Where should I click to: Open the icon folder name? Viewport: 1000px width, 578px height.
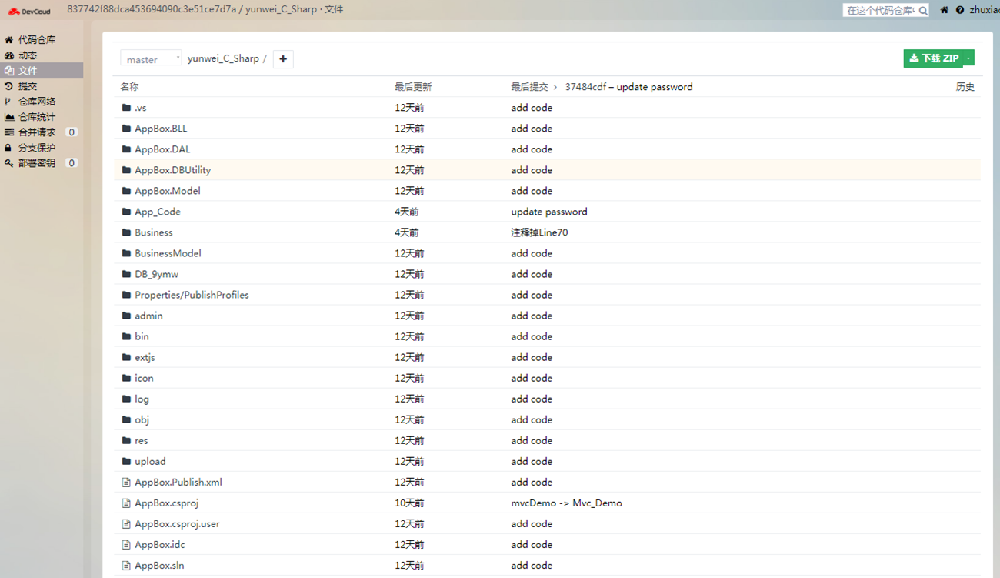tap(144, 378)
